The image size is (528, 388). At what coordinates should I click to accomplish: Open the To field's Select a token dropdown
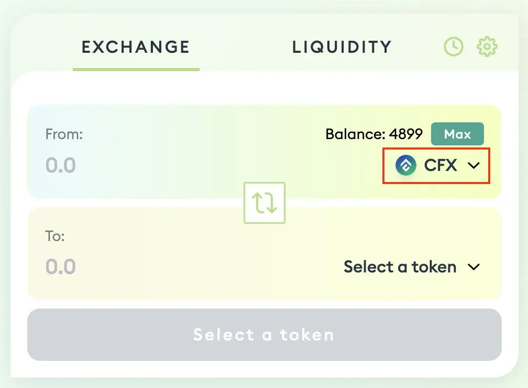[x=400, y=267]
